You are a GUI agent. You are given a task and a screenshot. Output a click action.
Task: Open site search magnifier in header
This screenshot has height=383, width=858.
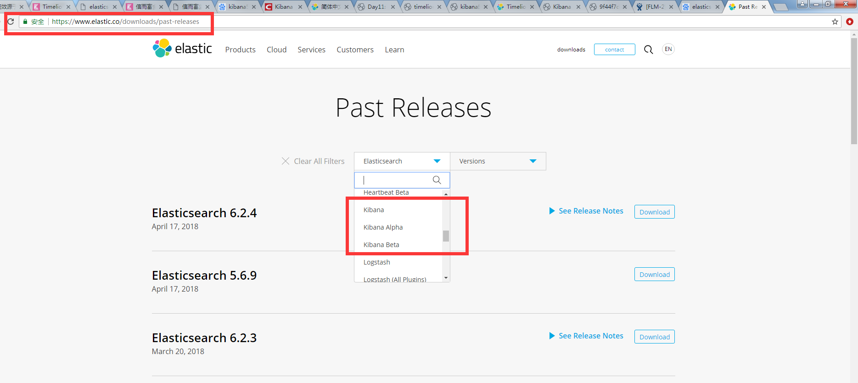[648, 50]
